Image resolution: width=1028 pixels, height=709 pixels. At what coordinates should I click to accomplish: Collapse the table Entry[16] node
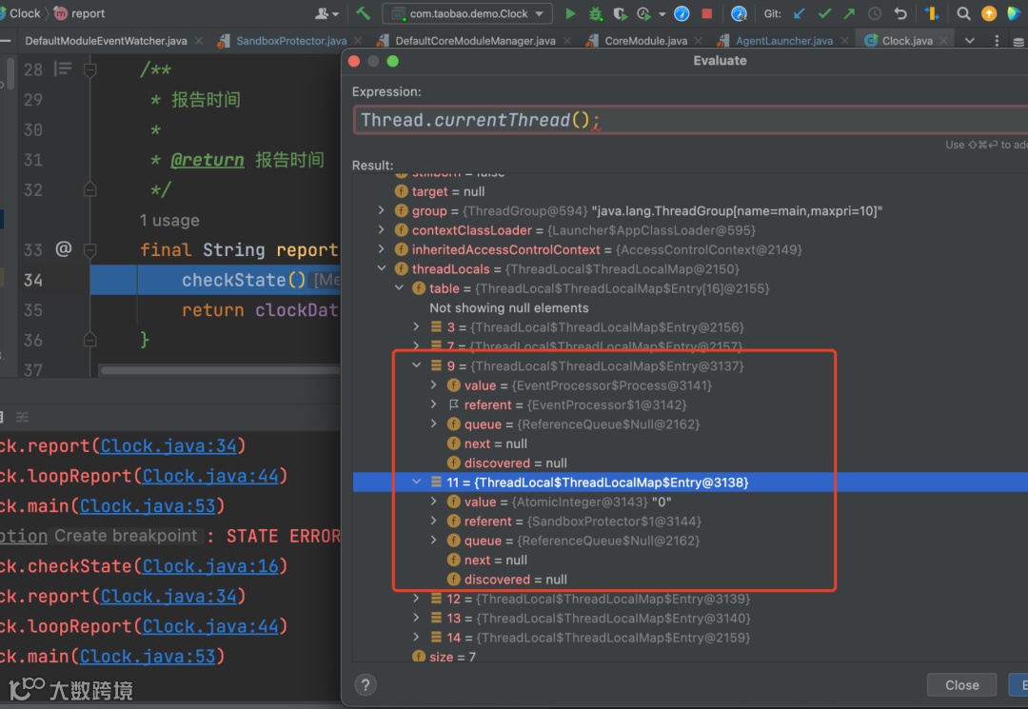(399, 287)
